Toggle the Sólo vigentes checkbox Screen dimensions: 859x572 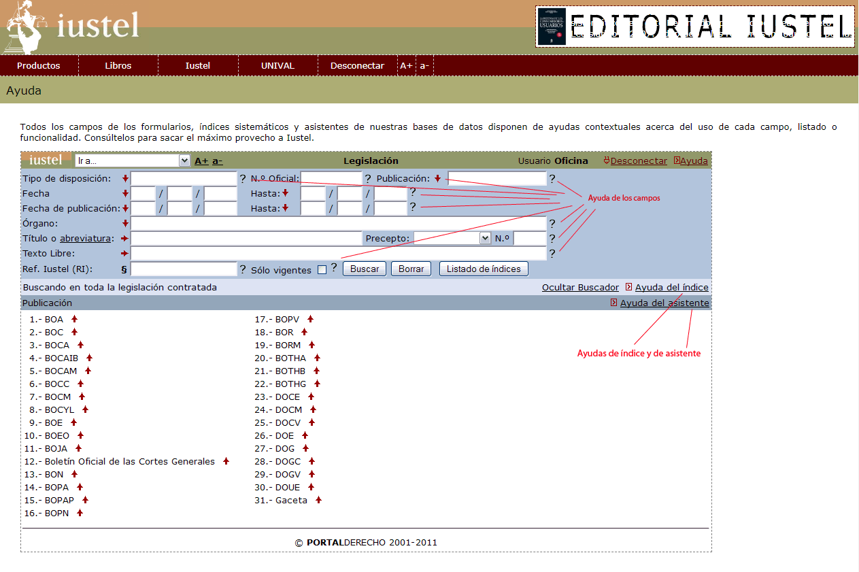(x=322, y=270)
